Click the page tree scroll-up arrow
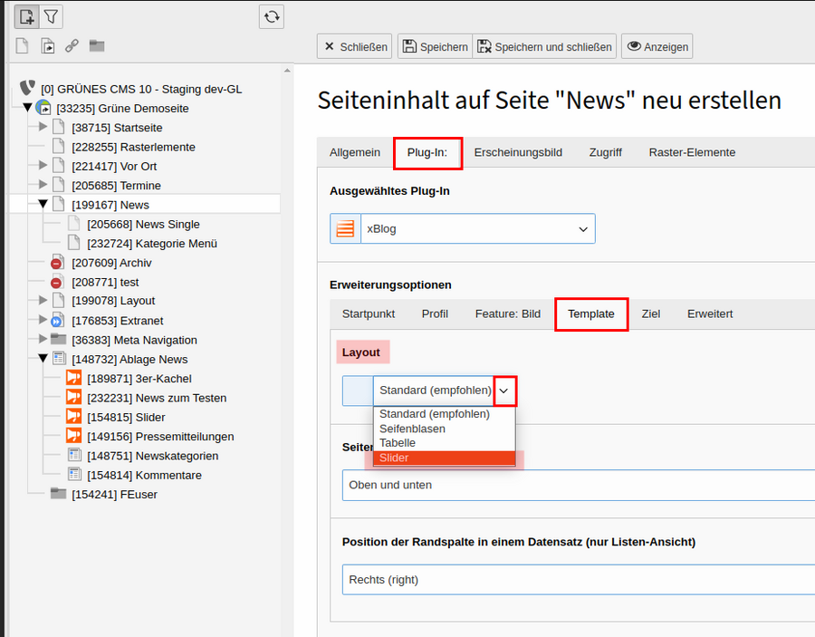Image resolution: width=815 pixels, height=637 pixels. [287, 70]
